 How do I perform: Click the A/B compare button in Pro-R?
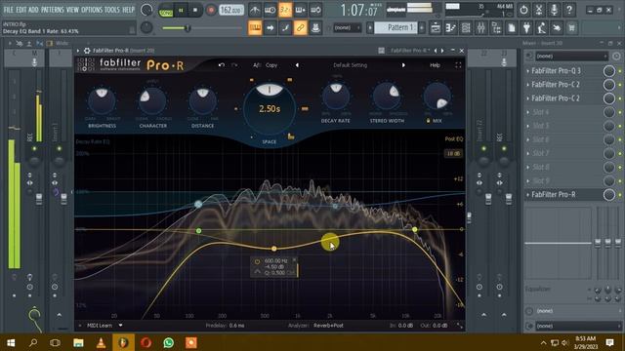(x=256, y=65)
